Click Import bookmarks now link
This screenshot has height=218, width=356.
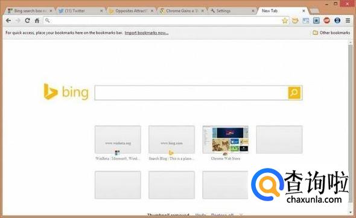147,33
